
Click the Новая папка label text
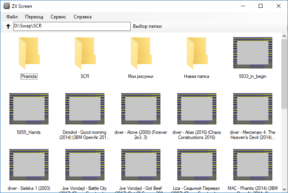tap(196, 76)
